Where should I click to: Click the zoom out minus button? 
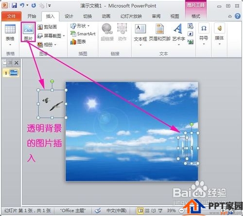click(182, 211)
